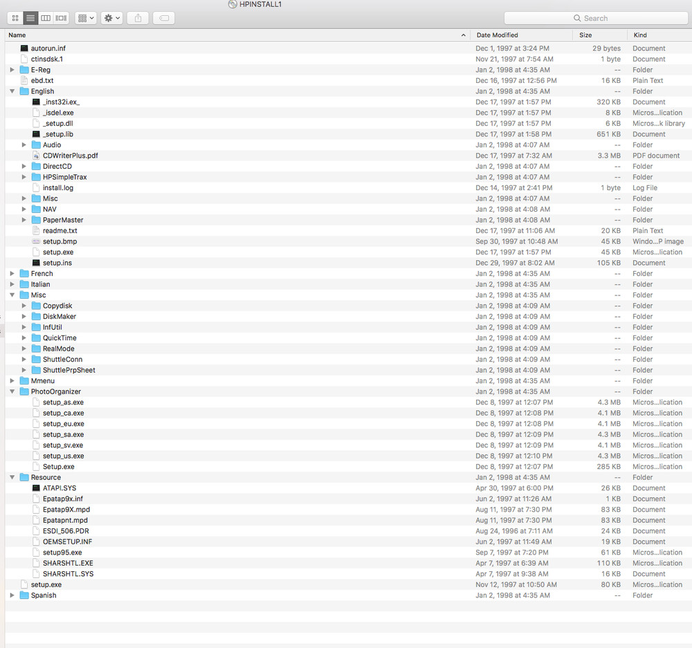The height and width of the screenshot is (648, 692).
Task: Expand the French folder
Action: click(12, 274)
